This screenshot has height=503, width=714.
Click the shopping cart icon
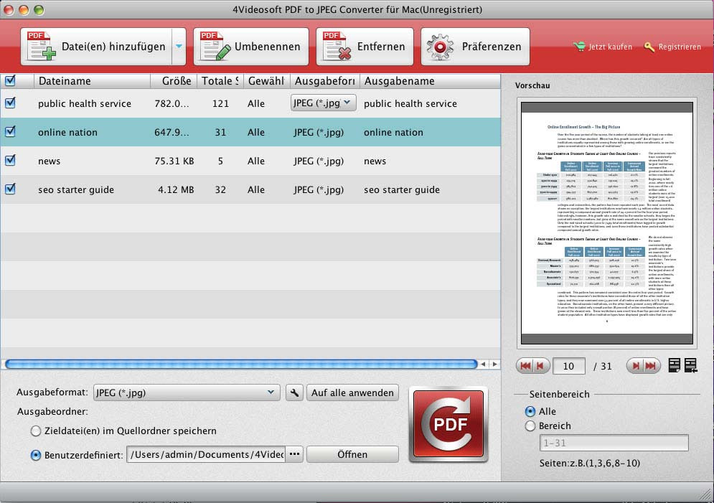[x=579, y=47]
